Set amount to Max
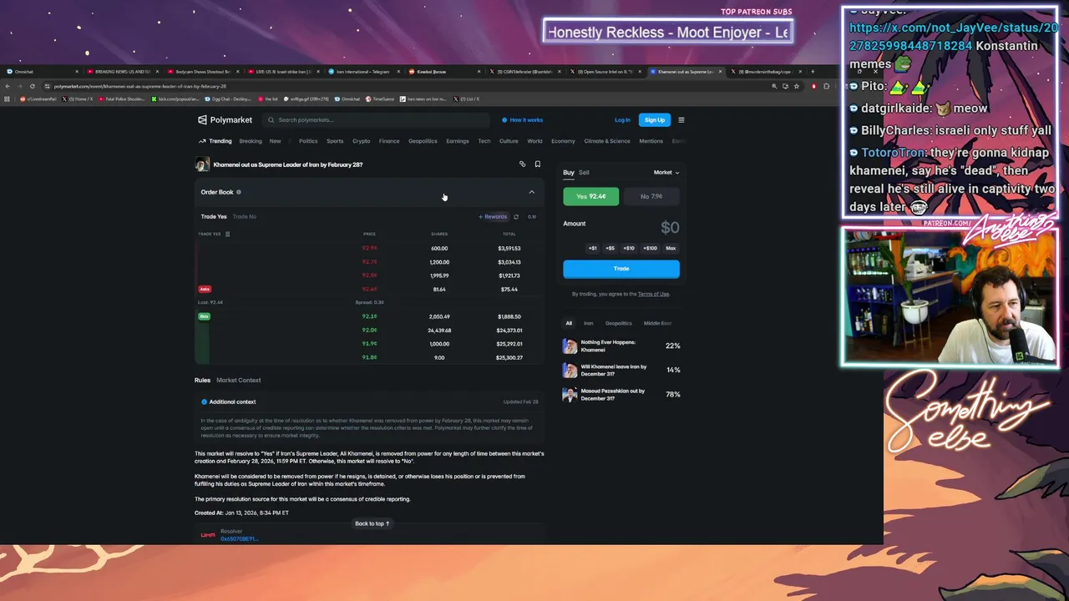Image resolution: width=1069 pixels, height=601 pixels. pyautogui.click(x=671, y=248)
